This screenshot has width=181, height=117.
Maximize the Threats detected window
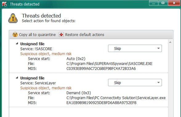click(x=163, y=3)
